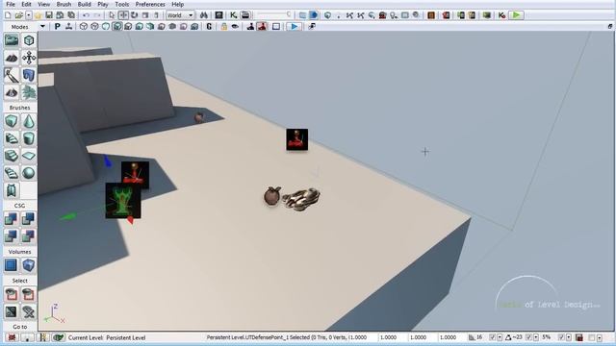Screen dimensions: 616x346
Task: Click the New level icon
Action: [8, 15]
